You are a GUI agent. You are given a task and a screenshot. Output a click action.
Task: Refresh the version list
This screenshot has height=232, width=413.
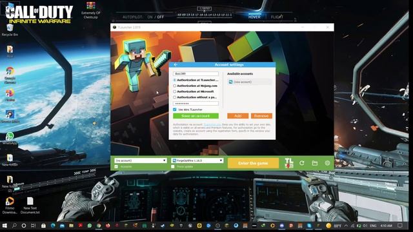(302, 163)
